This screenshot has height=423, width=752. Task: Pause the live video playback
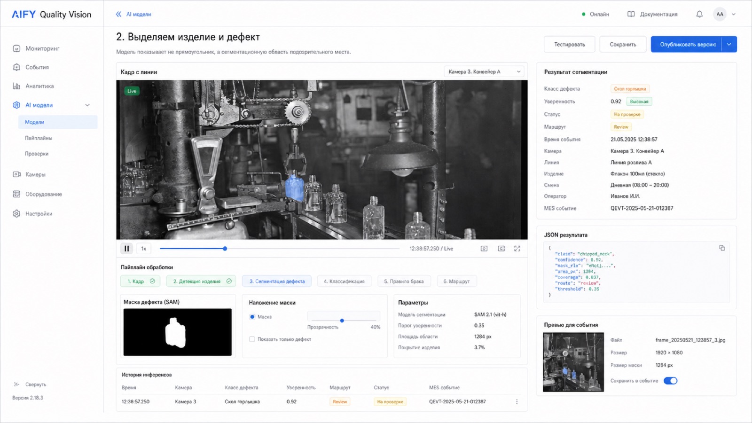(x=126, y=249)
